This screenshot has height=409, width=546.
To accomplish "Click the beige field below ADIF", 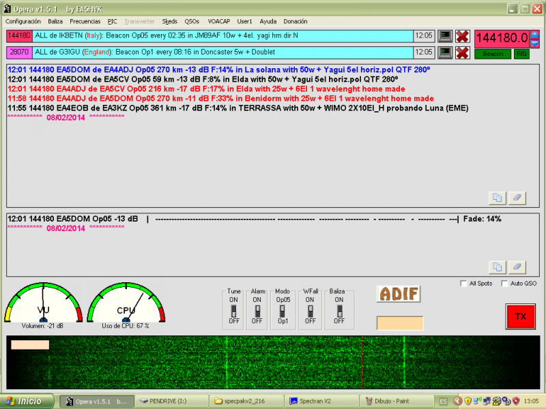I will point(400,322).
